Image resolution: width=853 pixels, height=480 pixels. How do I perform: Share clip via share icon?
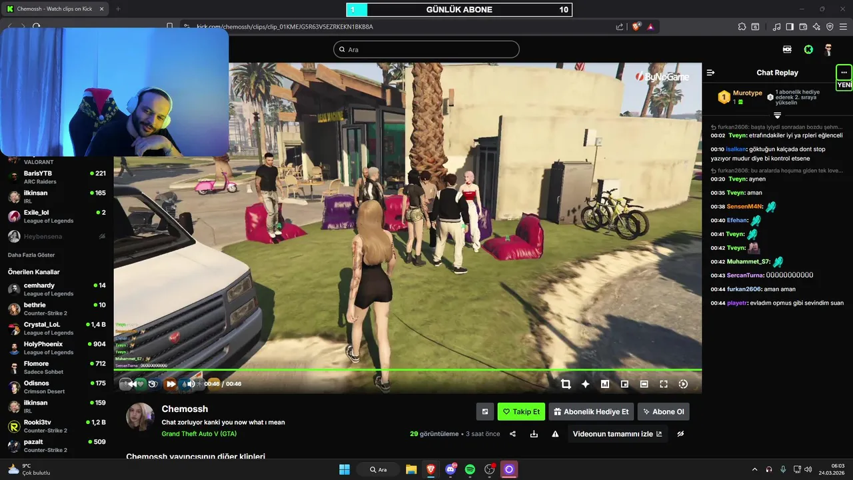[x=512, y=434]
